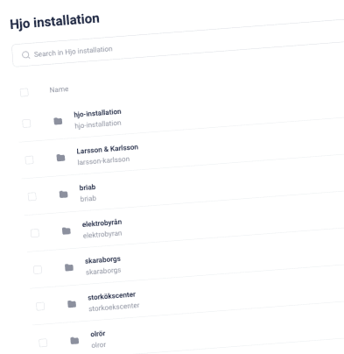Open the bold skaraborgs folder name
Image resolution: width=344 pixels, height=354 pixels.
tap(102, 260)
